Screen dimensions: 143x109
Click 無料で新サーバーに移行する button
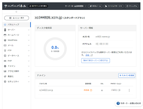coord(96,61)
